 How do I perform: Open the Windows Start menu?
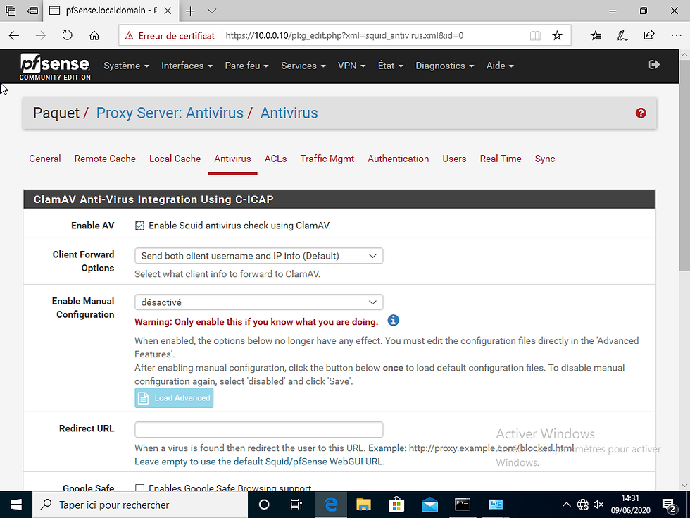point(15,505)
